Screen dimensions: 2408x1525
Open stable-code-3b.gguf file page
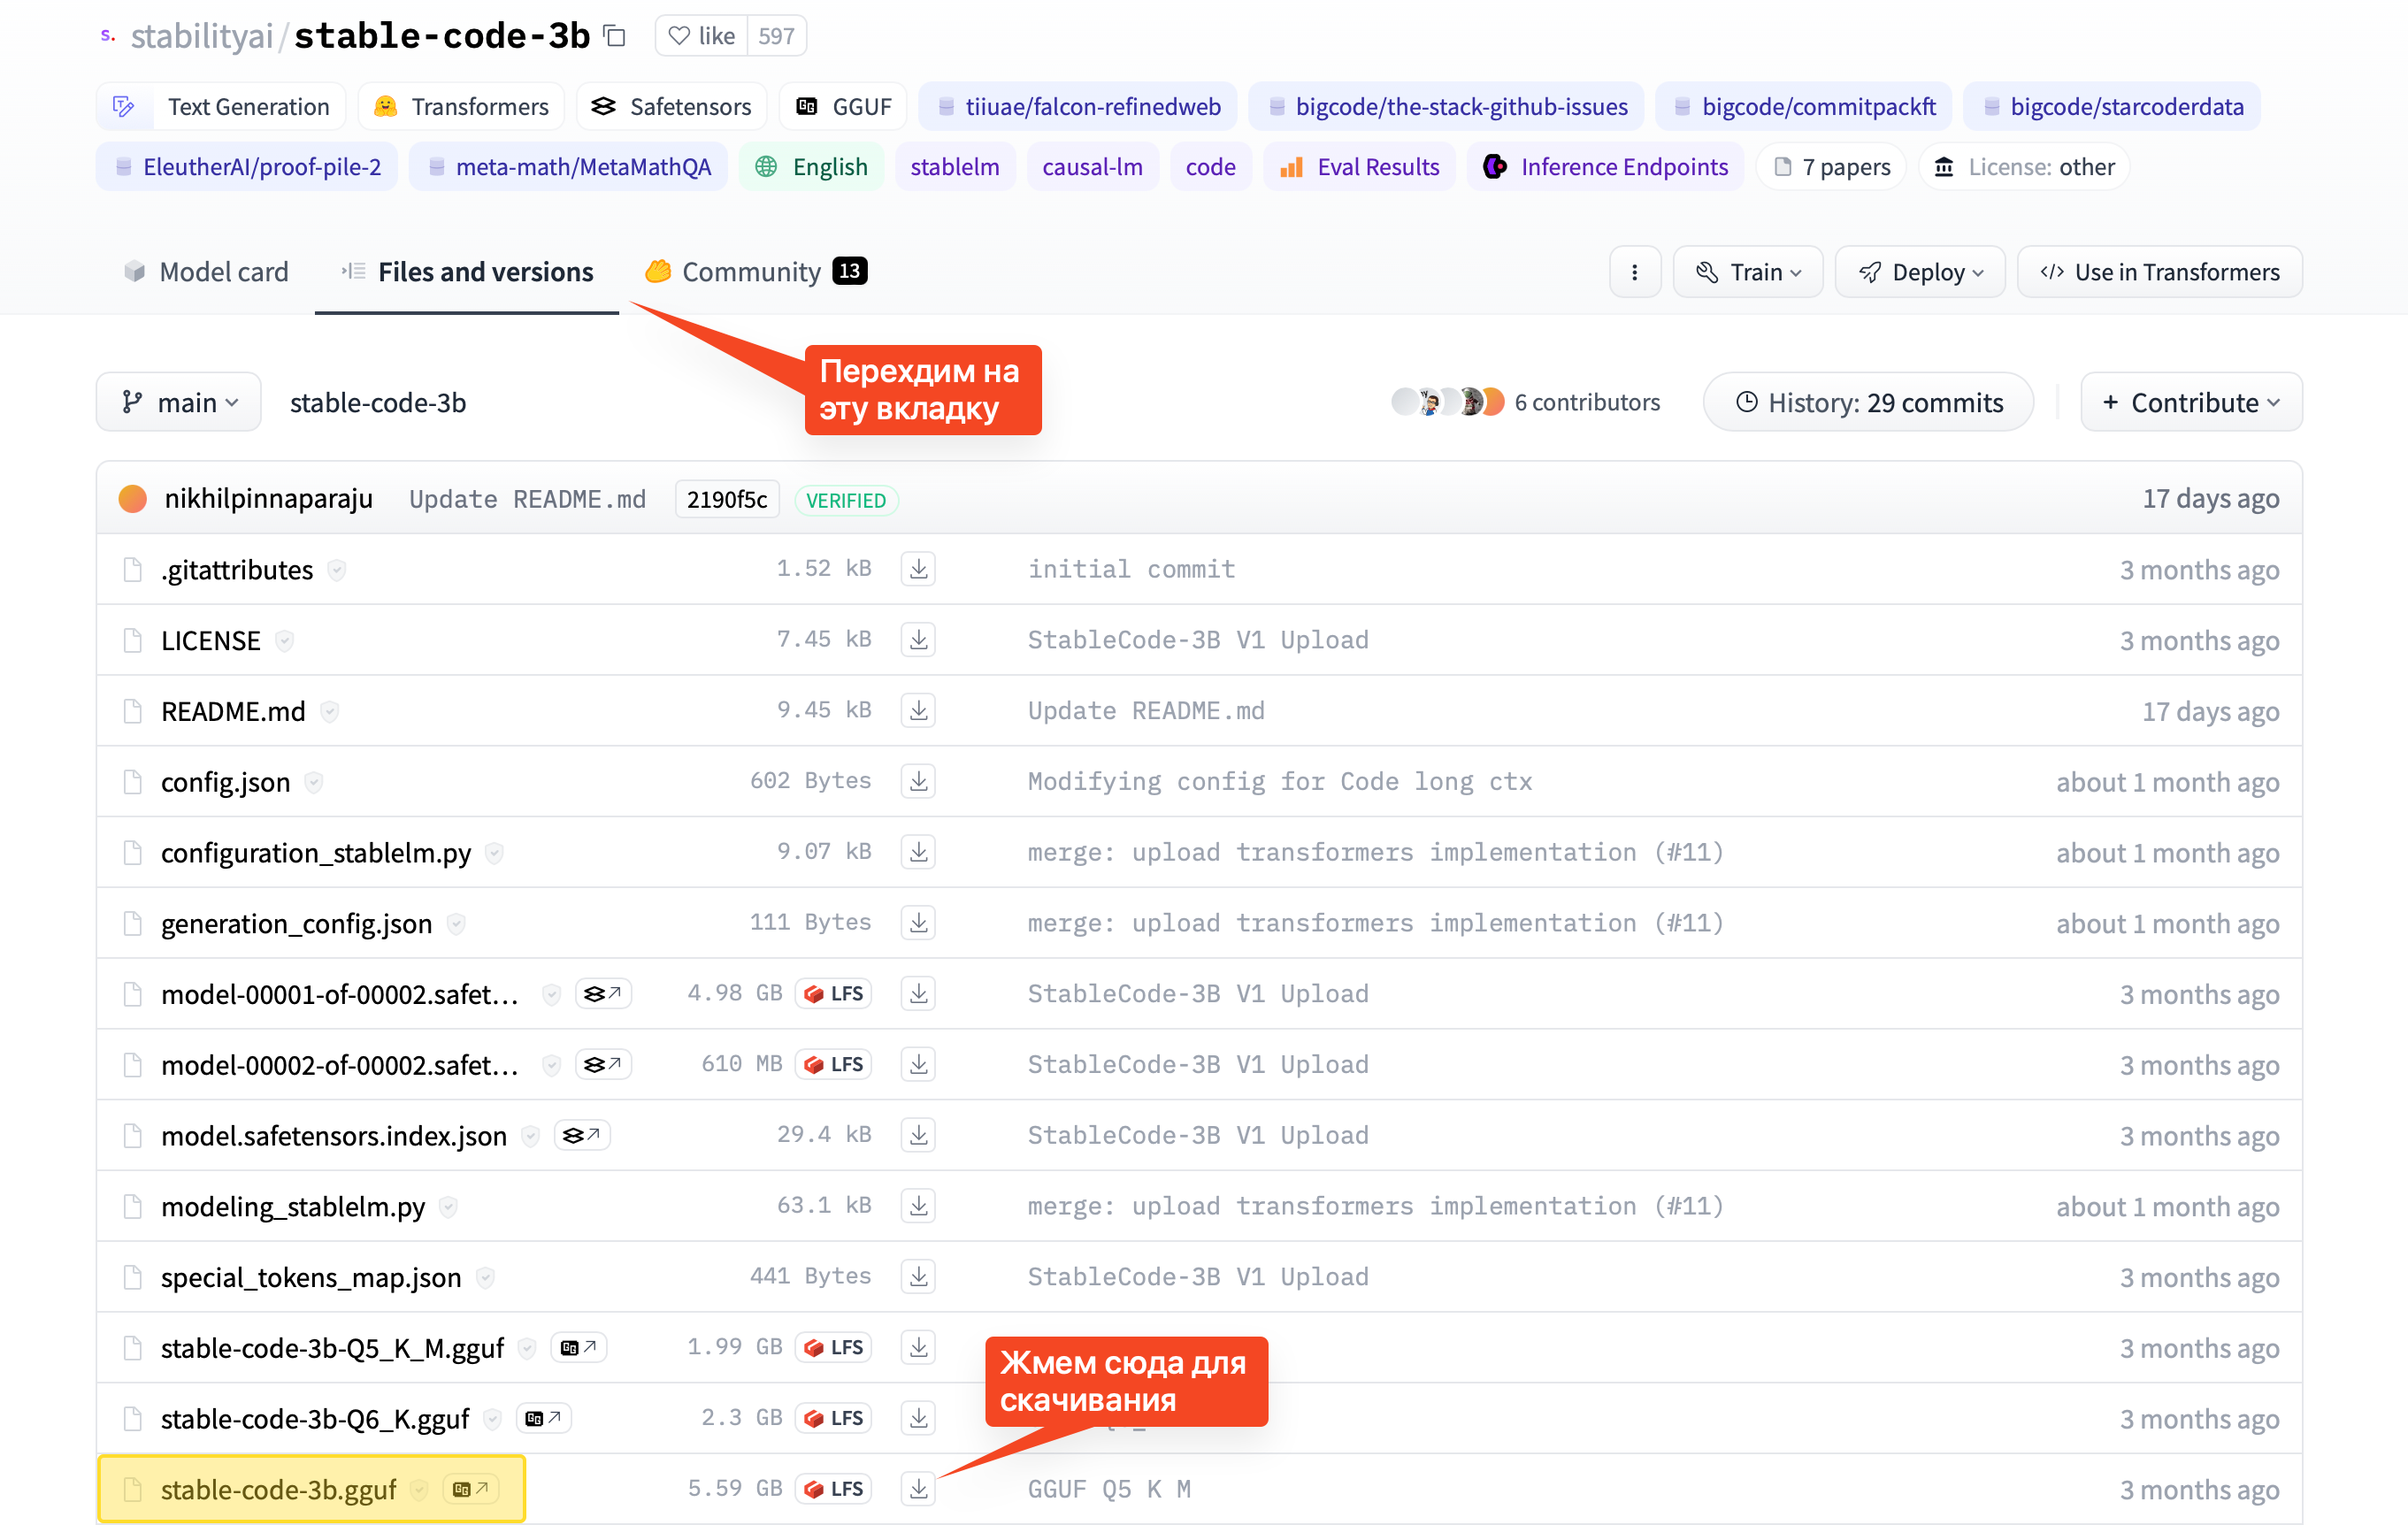(279, 1490)
